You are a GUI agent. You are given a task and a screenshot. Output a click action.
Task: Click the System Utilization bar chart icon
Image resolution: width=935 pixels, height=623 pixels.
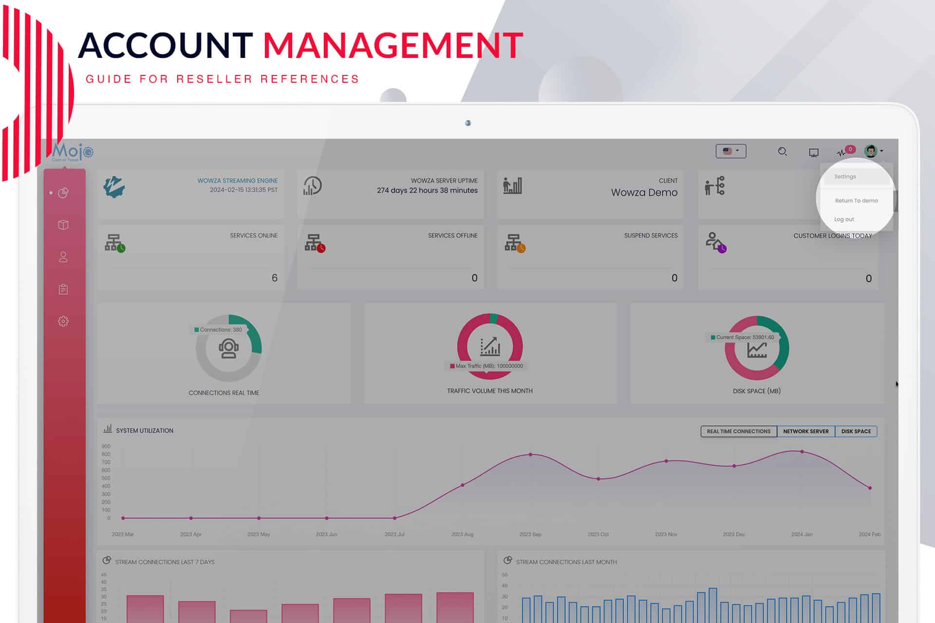[x=108, y=429]
